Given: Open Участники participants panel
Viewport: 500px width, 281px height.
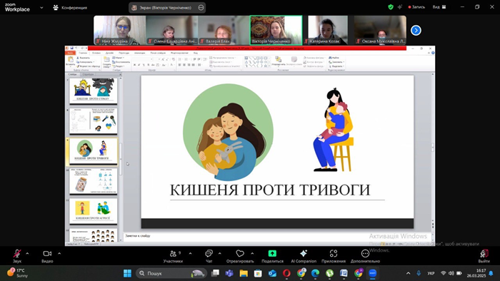Looking at the screenshot, I should [x=173, y=256].
